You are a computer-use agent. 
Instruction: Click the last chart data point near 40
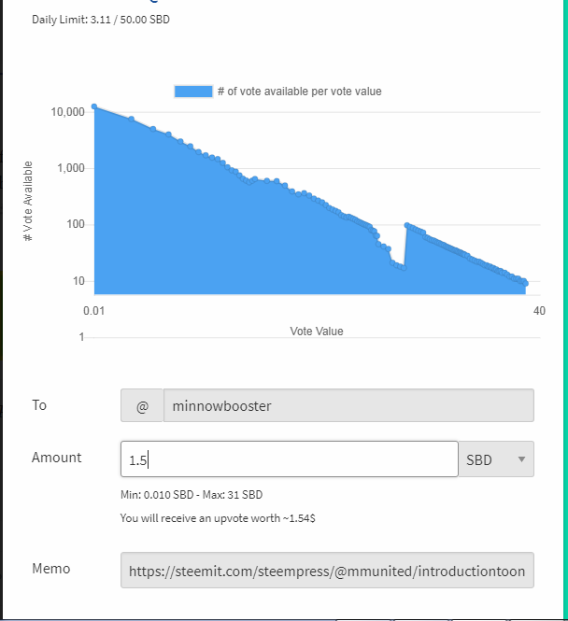(x=525, y=283)
